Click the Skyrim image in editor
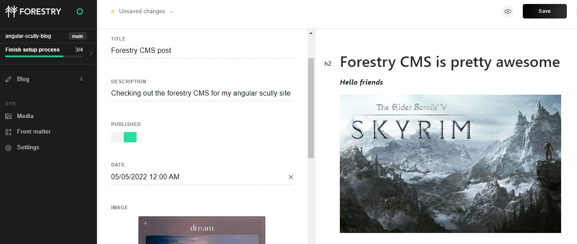 450,164
